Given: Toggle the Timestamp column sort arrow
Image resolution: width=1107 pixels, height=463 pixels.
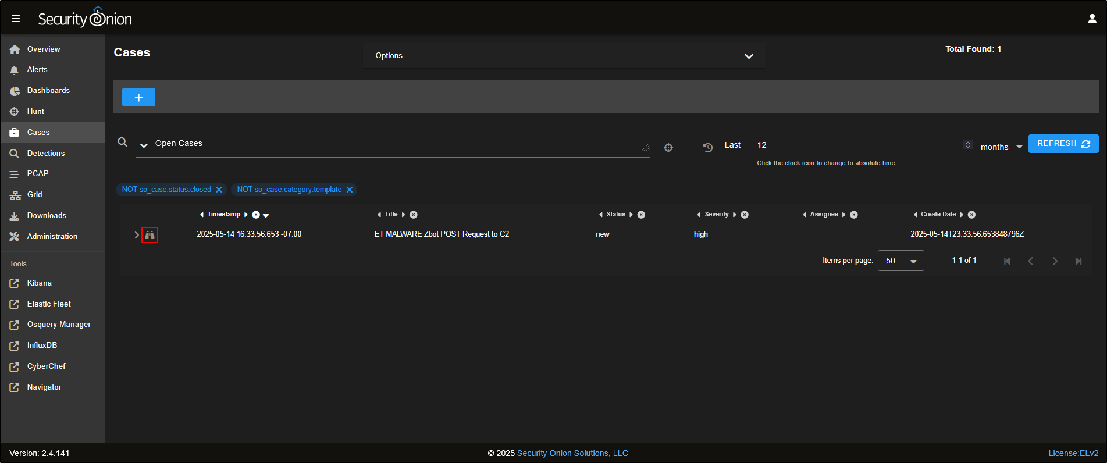Looking at the screenshot, I should [266, 215].
